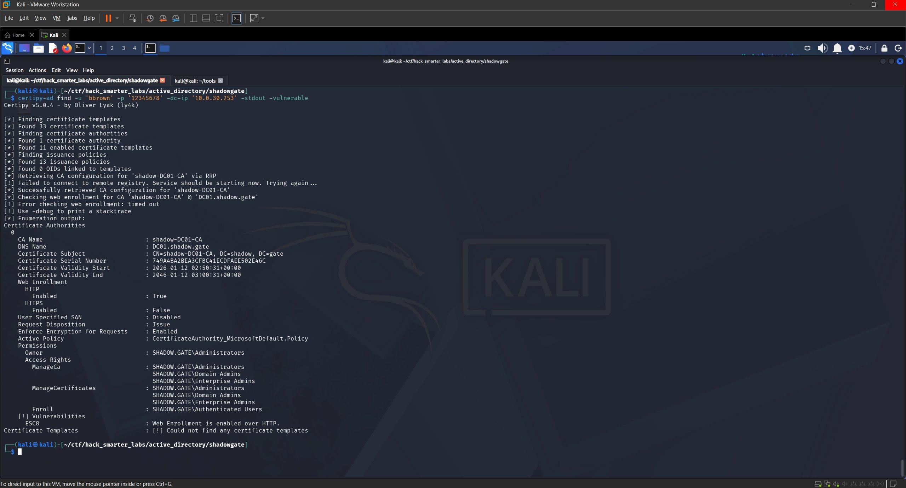Pause the VM with the orange pause icon
The width and height of the screenshot is (906, 488).
108,18
